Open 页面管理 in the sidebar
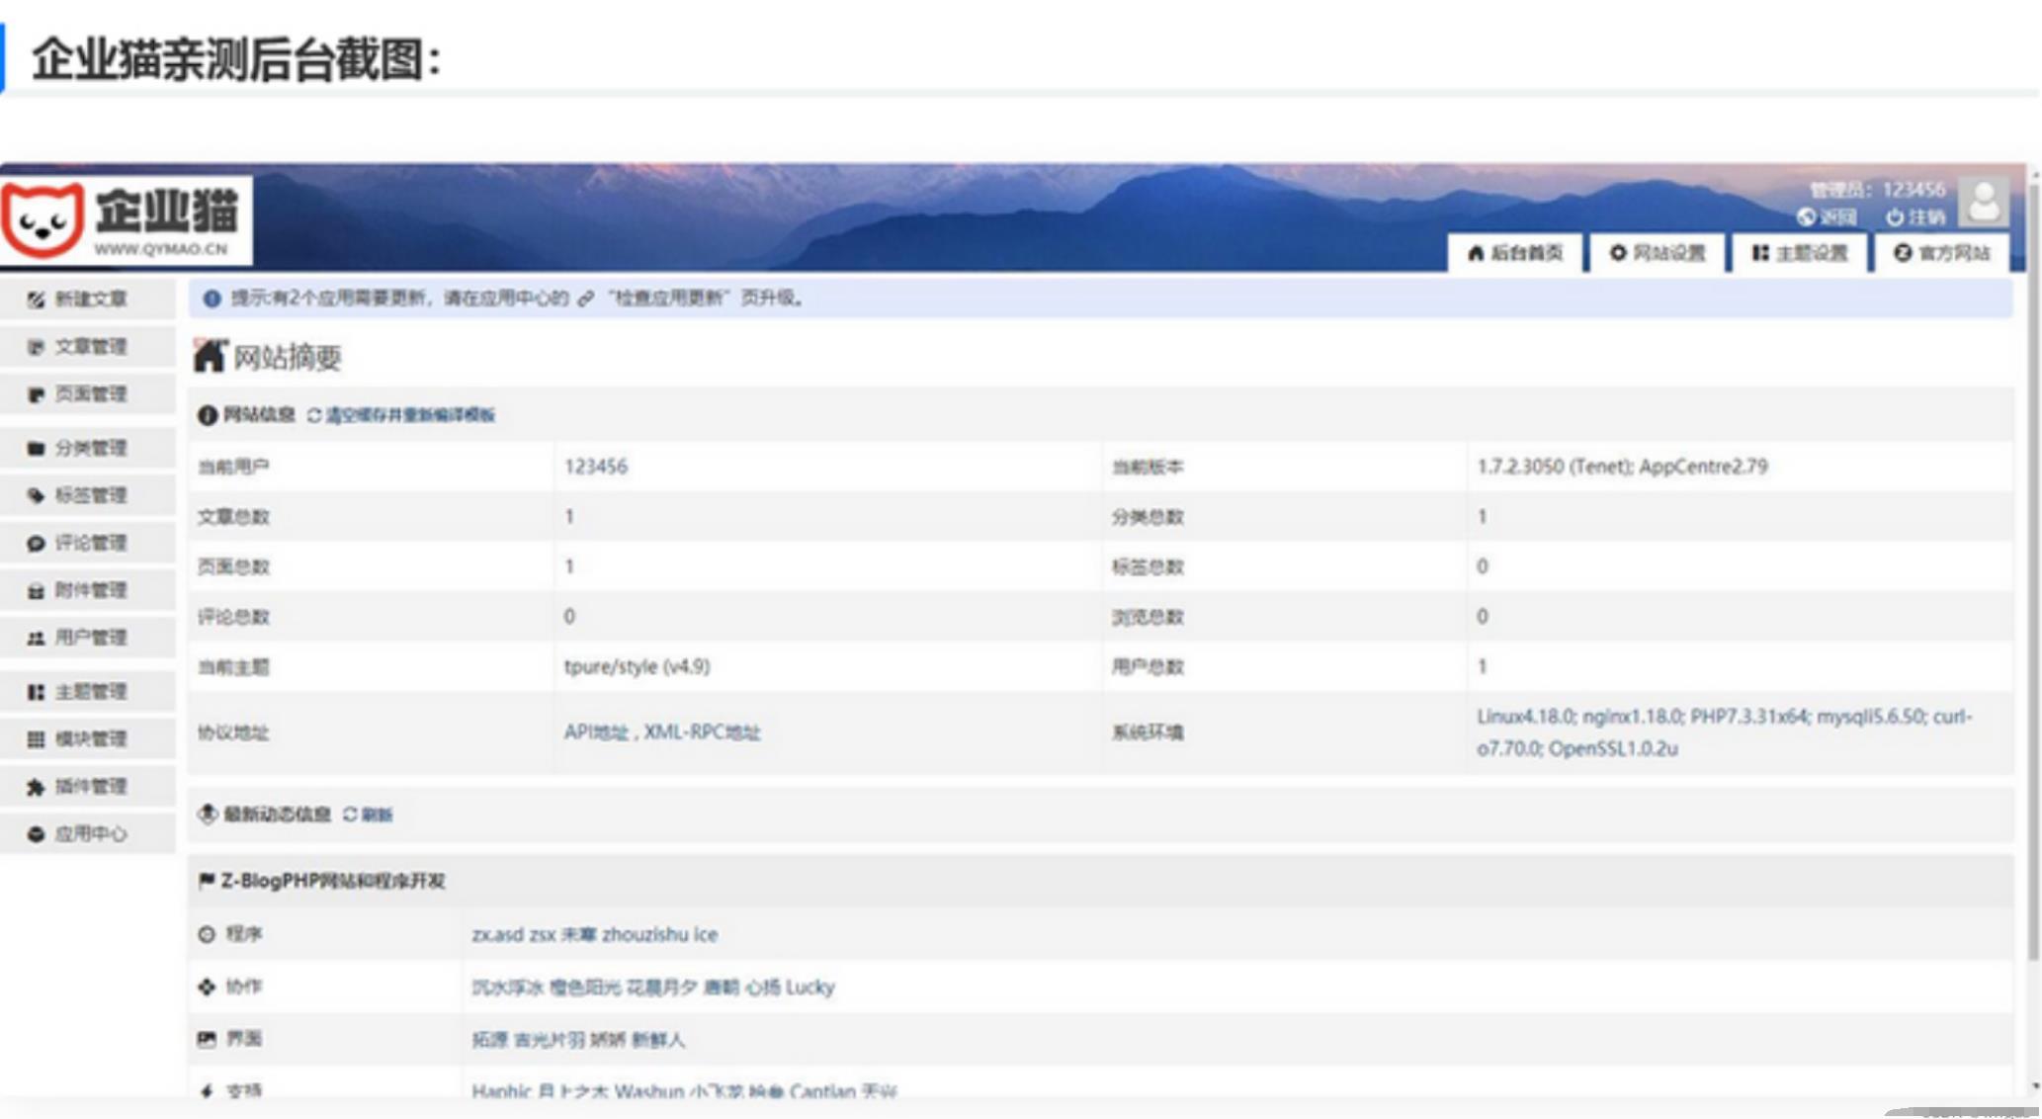This screenshot has height=1119, width=2042. point(88,394)
